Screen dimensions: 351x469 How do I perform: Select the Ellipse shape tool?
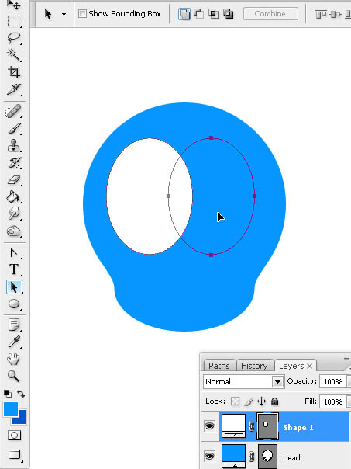14,304
